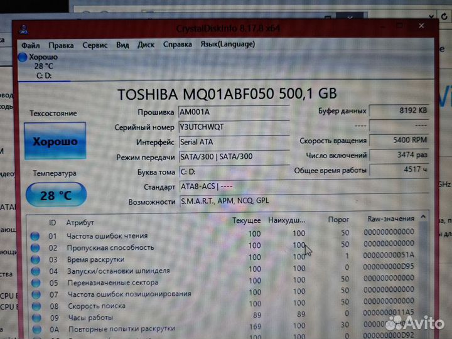
Task: Click the Стандарт field ATA8-ACS
Action: tap(304, 186)
